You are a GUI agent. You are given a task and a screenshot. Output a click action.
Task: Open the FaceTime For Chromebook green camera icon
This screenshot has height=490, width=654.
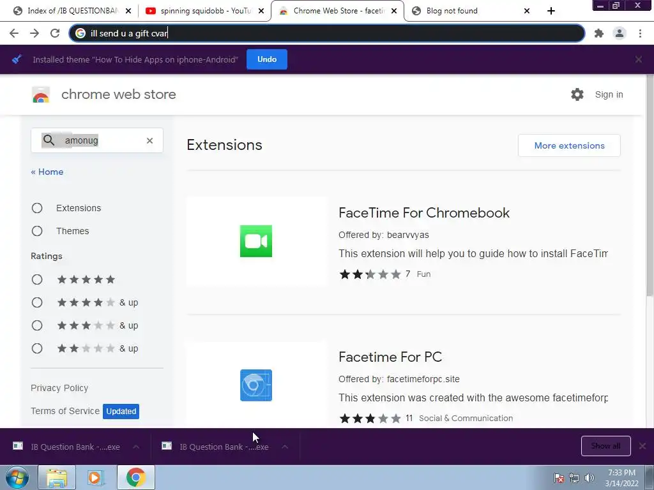[x=256, y=241]
